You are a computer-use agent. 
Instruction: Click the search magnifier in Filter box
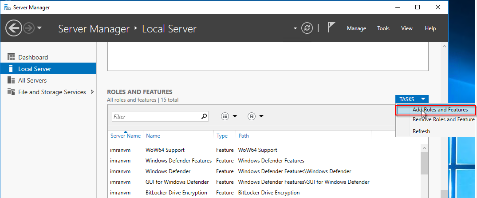coord(204,116)
